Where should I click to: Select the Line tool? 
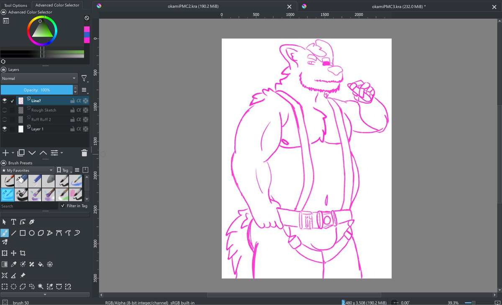click(x=13, y=233)
